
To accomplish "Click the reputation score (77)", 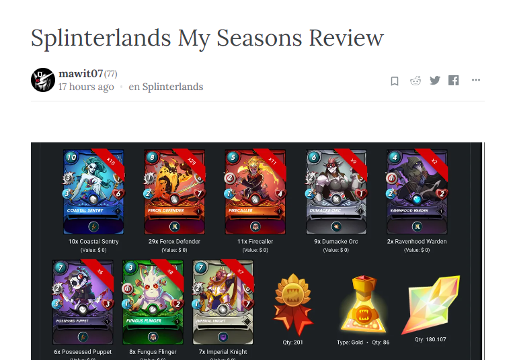I will 110,74.
